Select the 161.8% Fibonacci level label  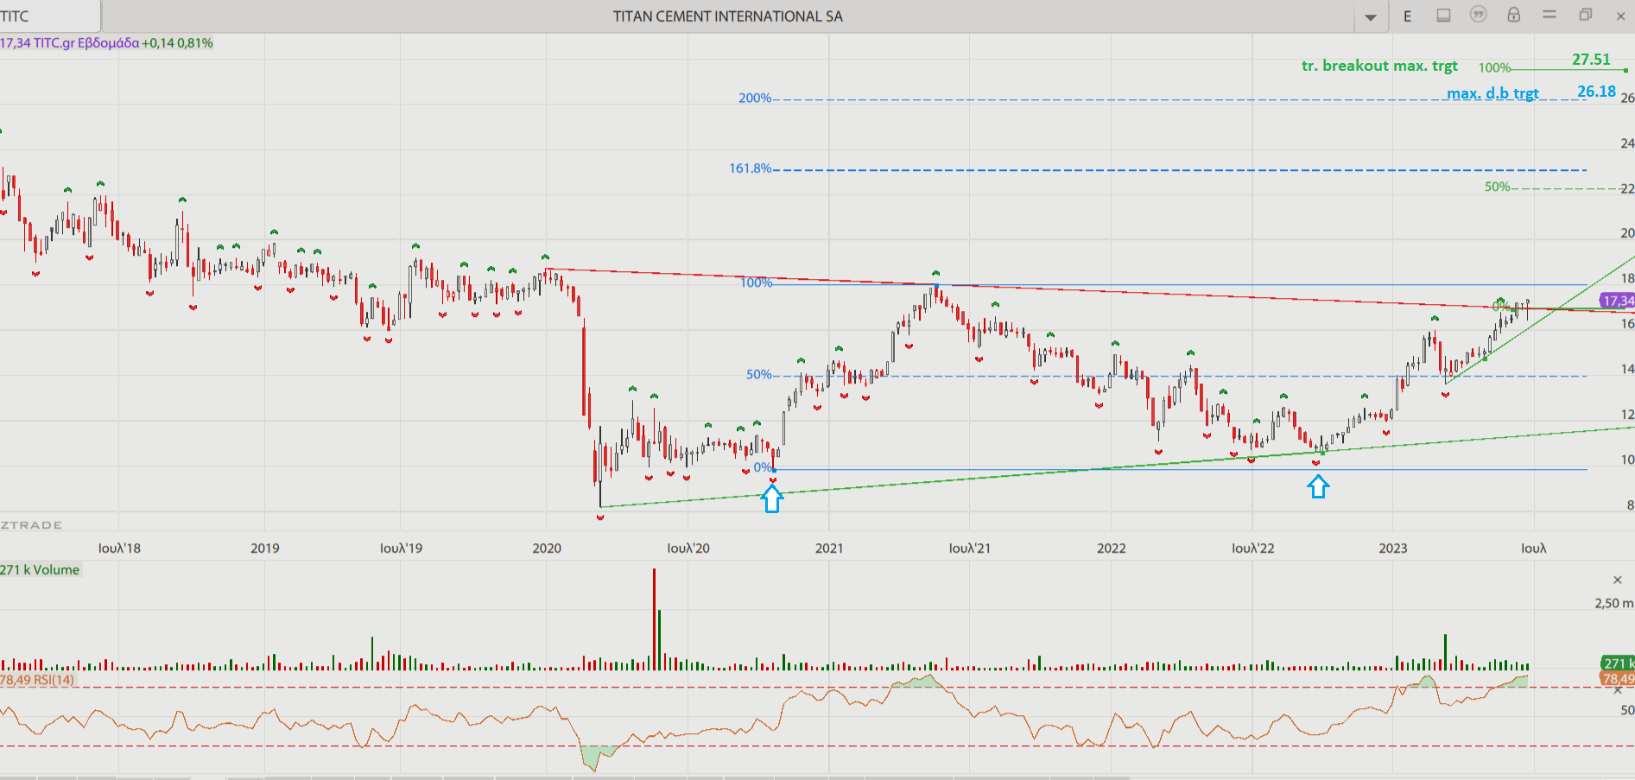(x=751, y=168)
